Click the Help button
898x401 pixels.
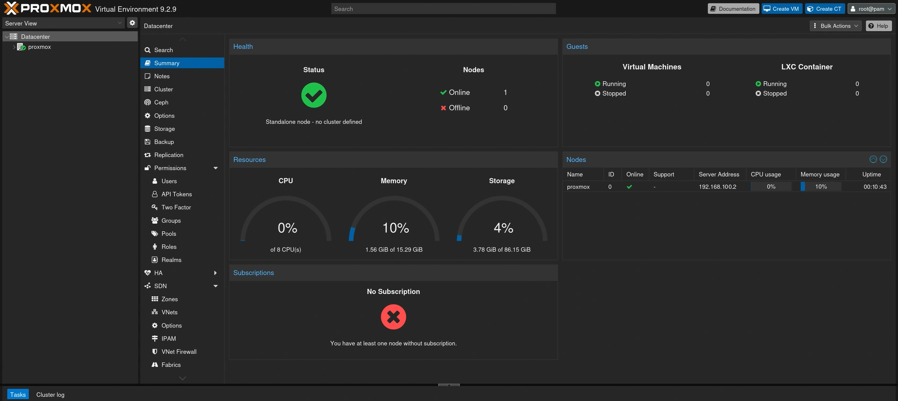click(x=878, y=26)
